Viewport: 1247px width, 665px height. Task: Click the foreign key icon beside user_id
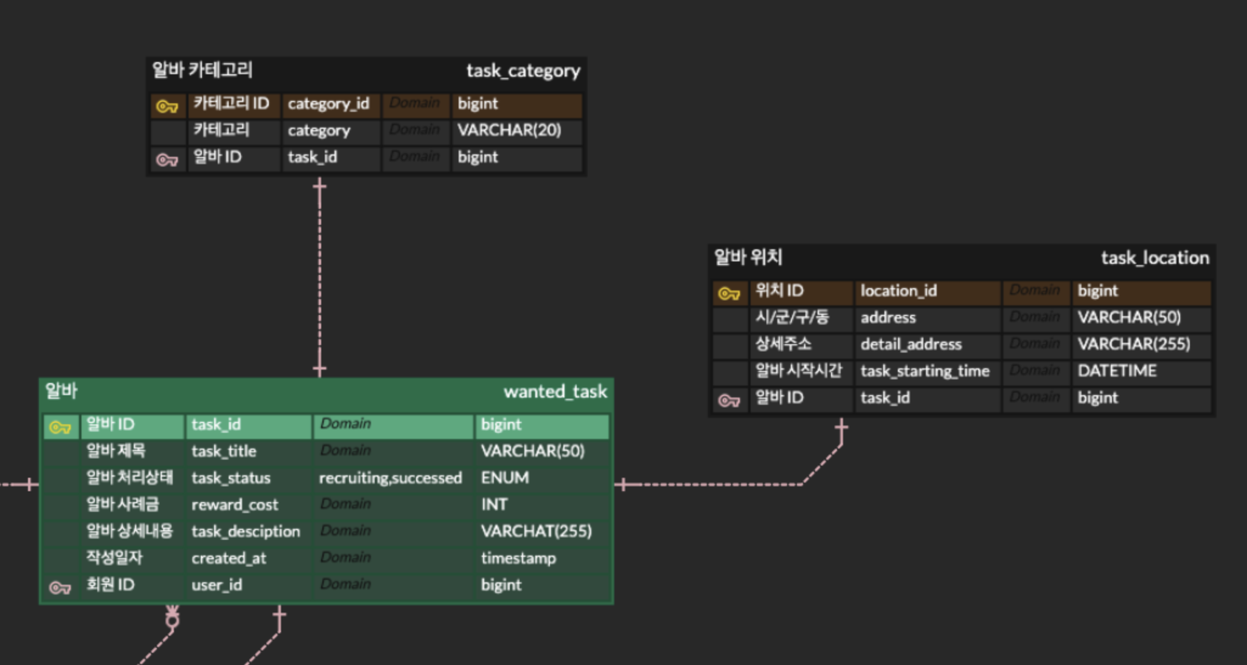tap(60, 588)
